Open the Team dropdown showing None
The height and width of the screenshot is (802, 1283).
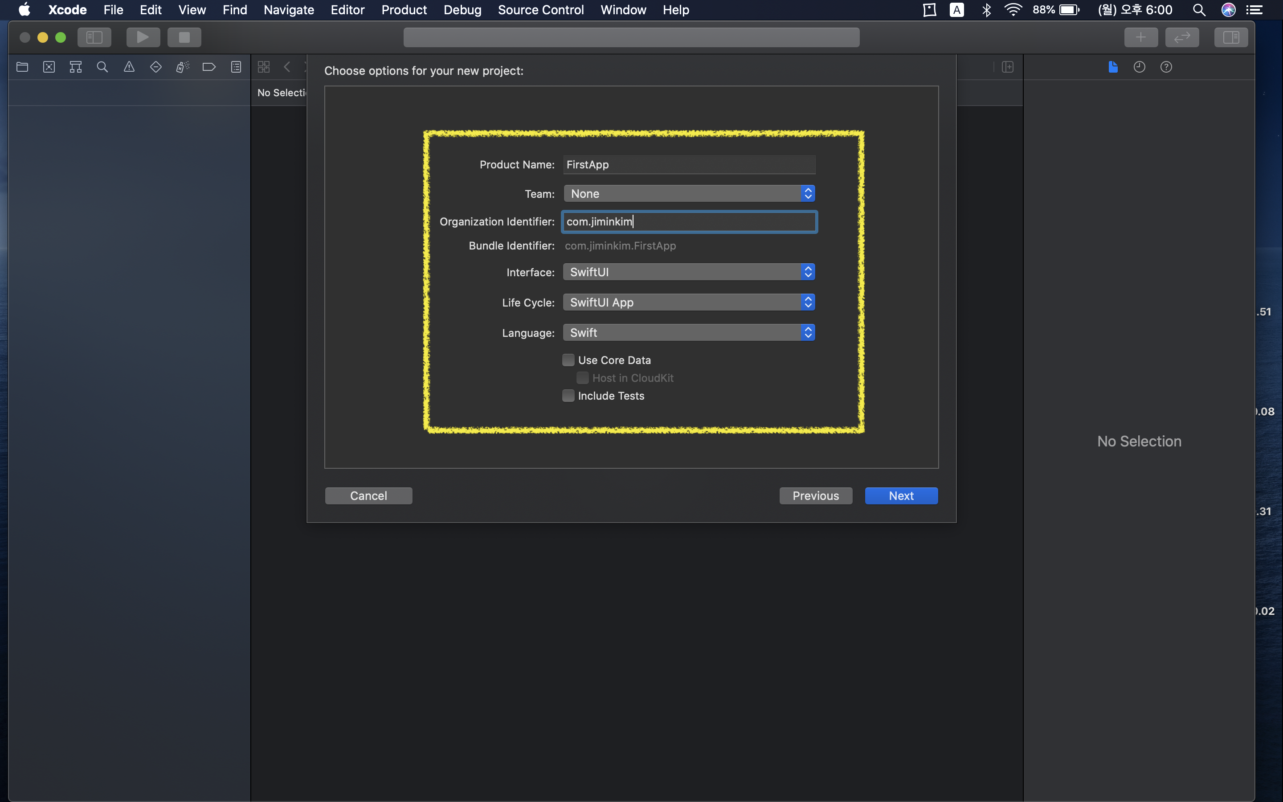pos(689,194)
